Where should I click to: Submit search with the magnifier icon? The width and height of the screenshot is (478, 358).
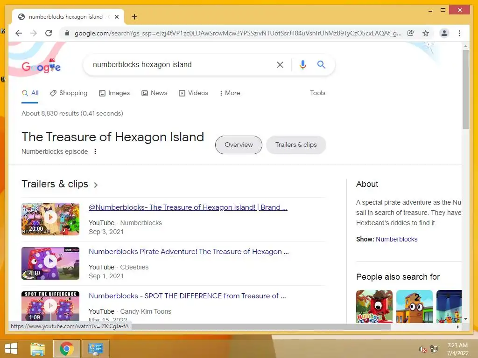[x=321, y=64]
